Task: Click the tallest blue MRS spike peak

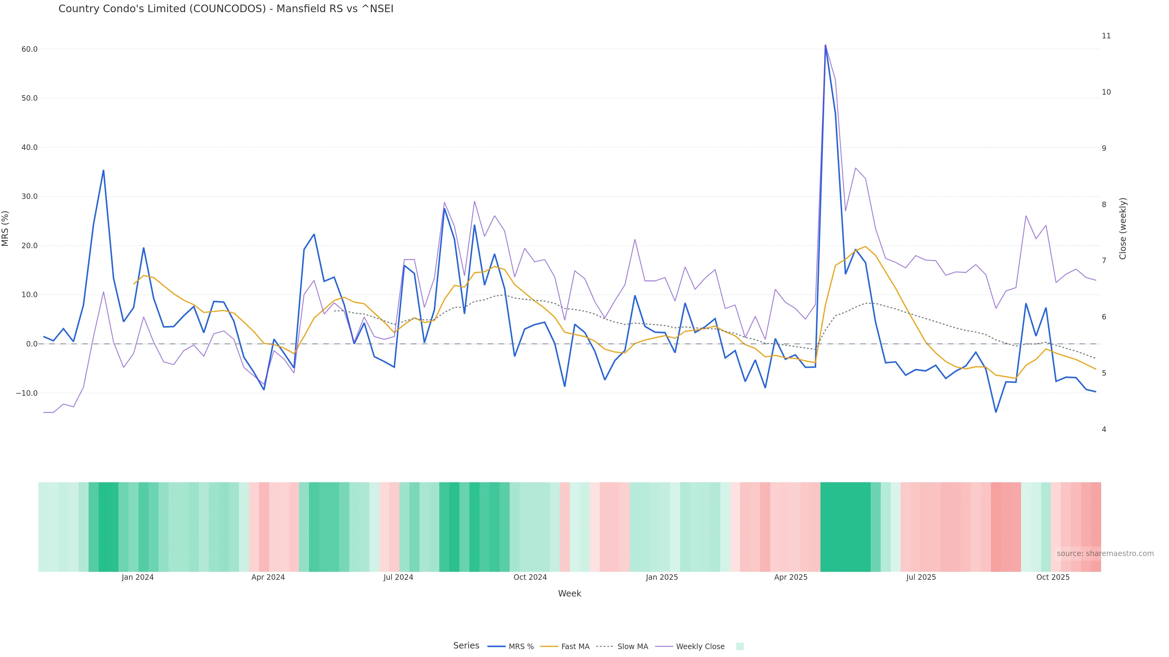Action: 825,45
